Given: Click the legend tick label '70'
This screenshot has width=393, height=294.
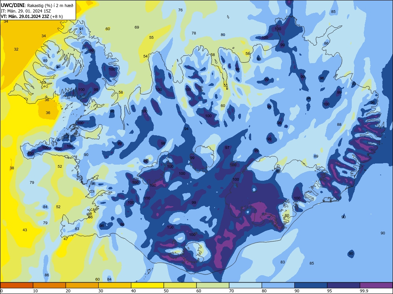Looking at the screenshot, I should 231,291.
